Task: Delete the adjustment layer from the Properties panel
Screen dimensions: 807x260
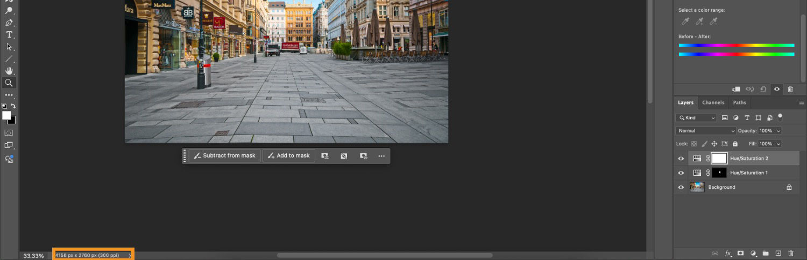Action: [790, 89]
